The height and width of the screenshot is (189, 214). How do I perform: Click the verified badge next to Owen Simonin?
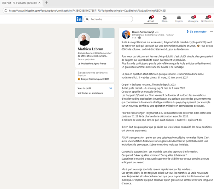[x=153, y=32]
